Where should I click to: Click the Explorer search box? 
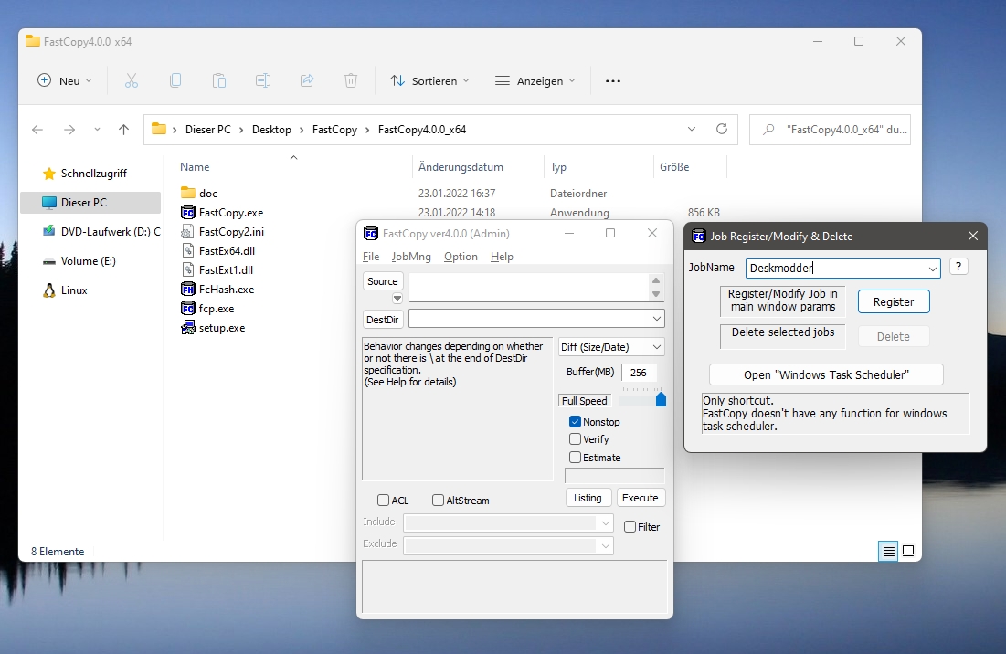(831, 130)
